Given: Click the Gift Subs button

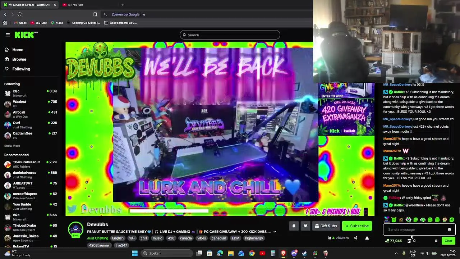Looking at the screenshot, I should 326,226.
